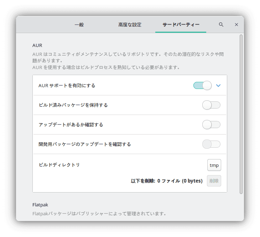
Task: Close the preferences window
Action: coord(236,25)
